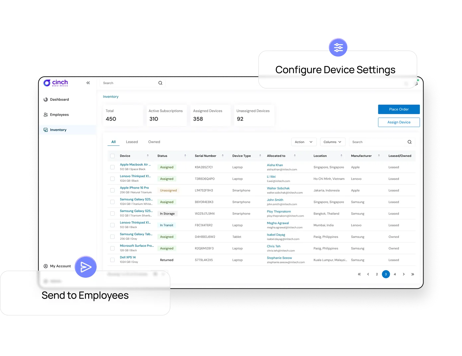
Task: Check the Apple Macbook Air row checkbox
Action: (x=113, y=167)
